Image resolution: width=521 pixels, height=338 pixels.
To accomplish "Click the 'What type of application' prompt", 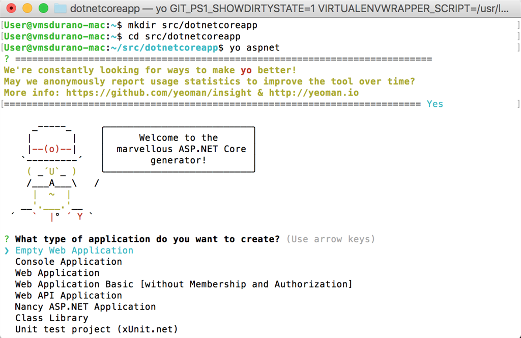I will pyautogui.click(x=147, y=239).
